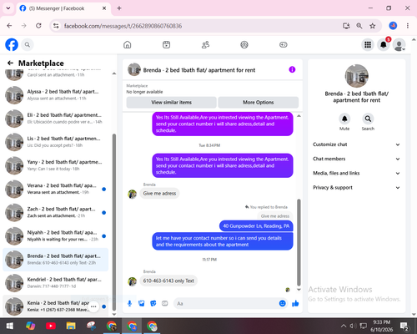Click message '610-463-6143 only Text'
Screen dimensions: 417x334
(168, 281)
